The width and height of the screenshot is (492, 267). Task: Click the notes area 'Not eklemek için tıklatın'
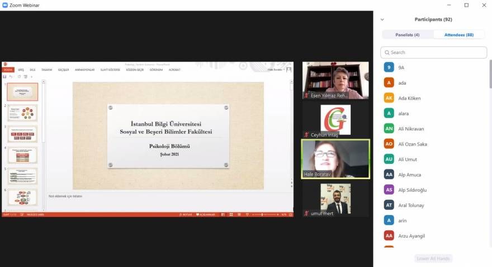(65, 196)
